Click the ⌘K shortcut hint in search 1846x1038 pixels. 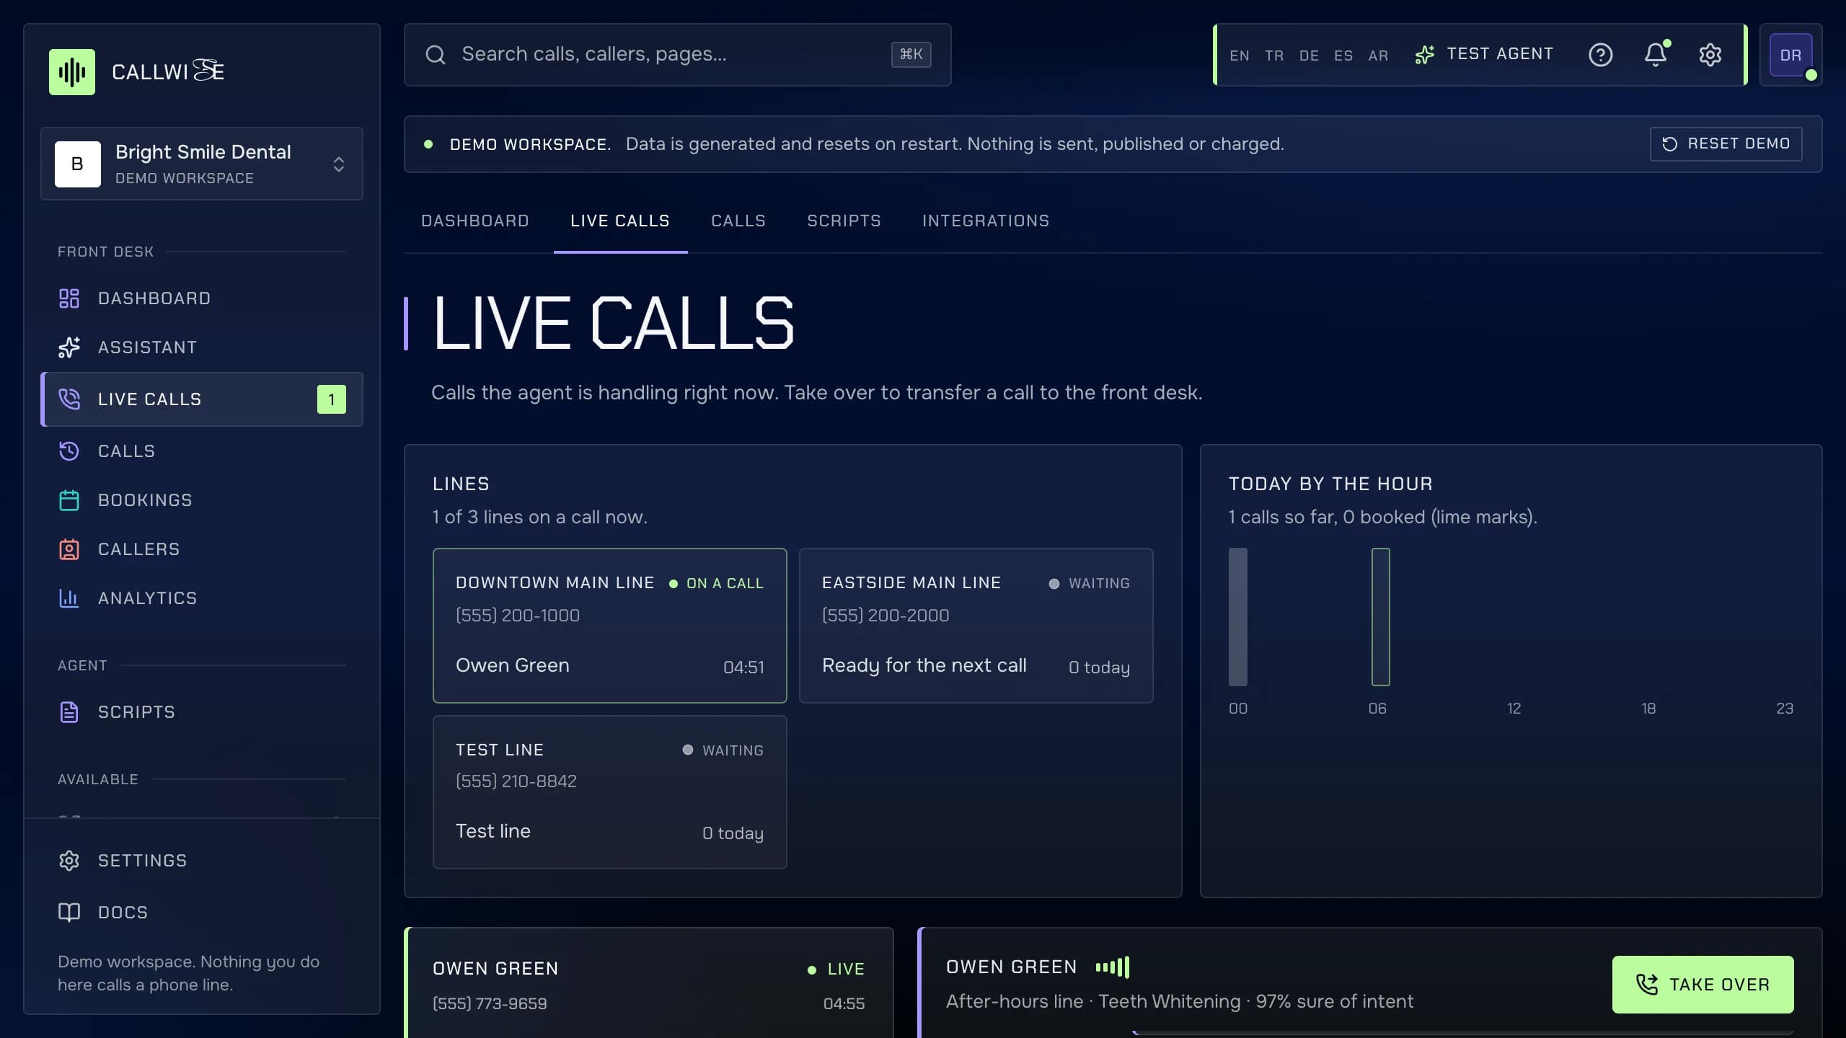tap(911, 55)
